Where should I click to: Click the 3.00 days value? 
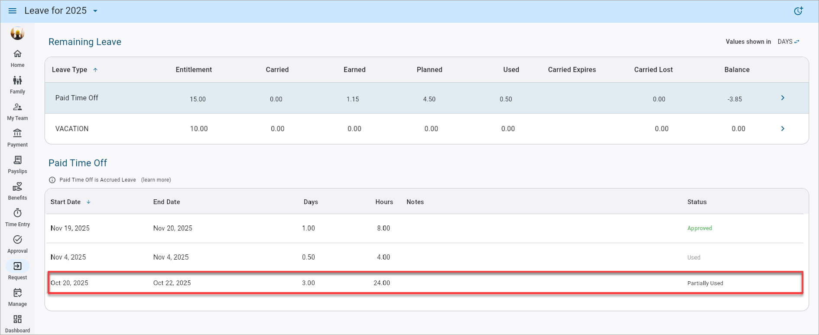[x=309, y=283]
